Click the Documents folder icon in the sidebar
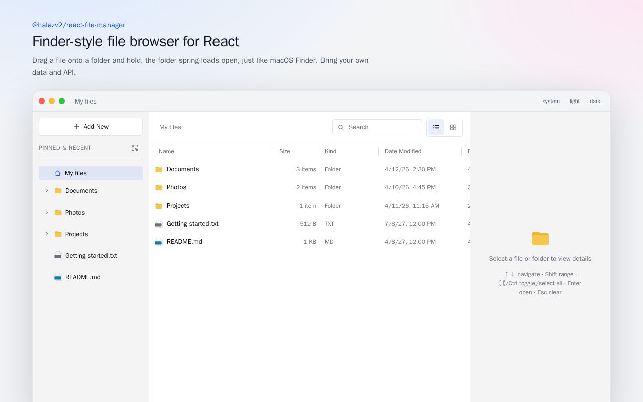The width and height of the screenshot is (643, 402). point(58,191)
